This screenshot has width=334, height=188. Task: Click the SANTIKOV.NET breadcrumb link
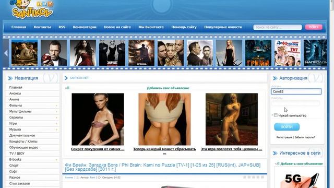tap(79, 78)
